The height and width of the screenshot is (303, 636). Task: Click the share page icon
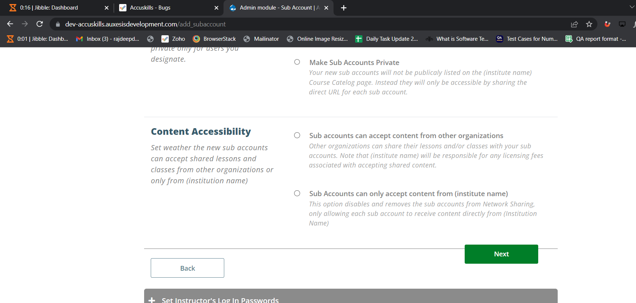click(x=574, y=24)
